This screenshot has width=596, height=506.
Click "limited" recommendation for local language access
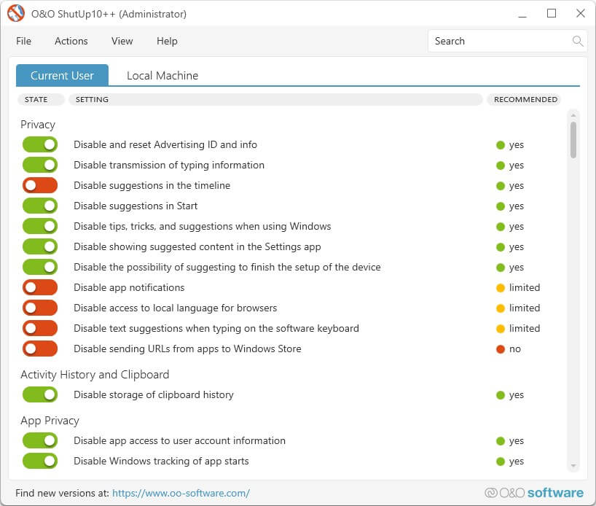pos(518,308)
